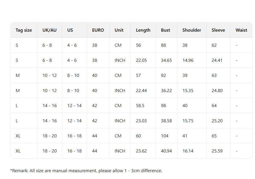This screenshot has height=179, width=255.
Task: Click the Tag size column header
Action: 24,30
